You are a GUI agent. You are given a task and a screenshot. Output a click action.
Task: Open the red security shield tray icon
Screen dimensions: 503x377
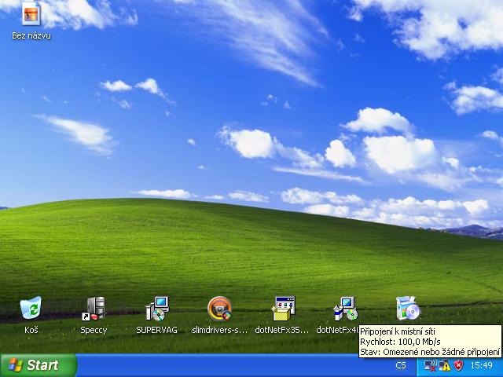pyautogui.click(x=458, y=366)
